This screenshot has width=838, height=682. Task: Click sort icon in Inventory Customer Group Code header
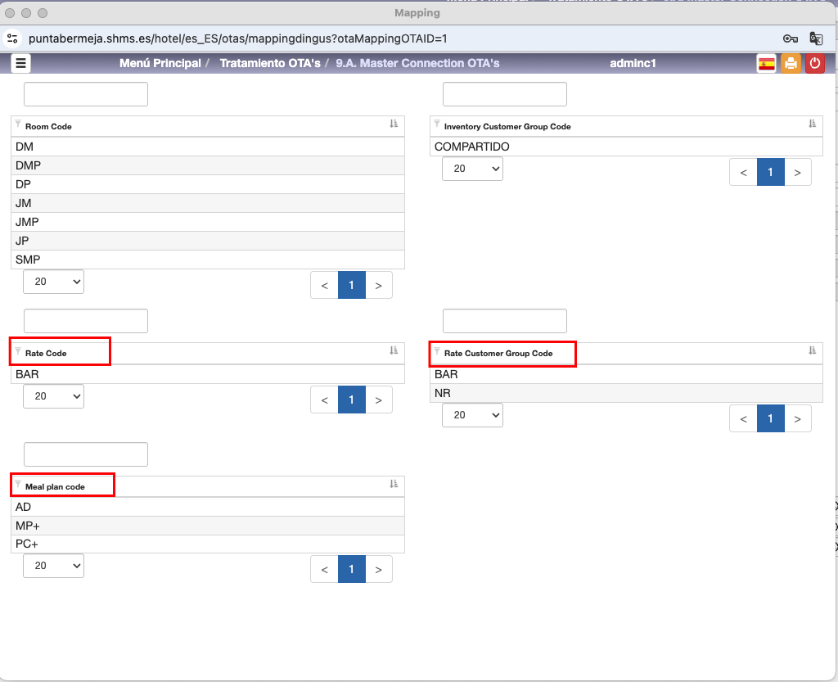click(812, 124)
